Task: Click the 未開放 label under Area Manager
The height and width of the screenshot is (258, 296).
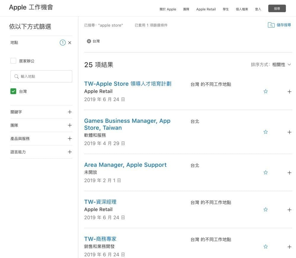Action: 91,172
